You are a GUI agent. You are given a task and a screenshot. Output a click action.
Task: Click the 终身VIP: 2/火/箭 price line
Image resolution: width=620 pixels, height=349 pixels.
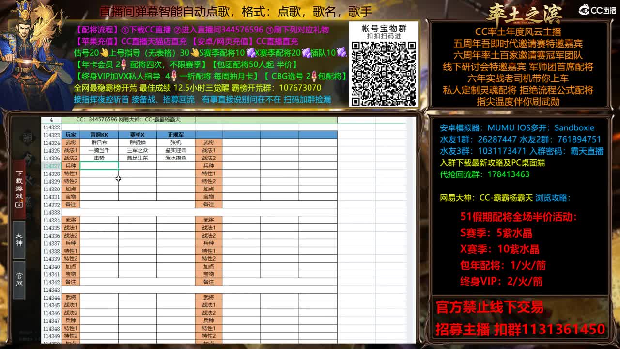pos(501,281)
